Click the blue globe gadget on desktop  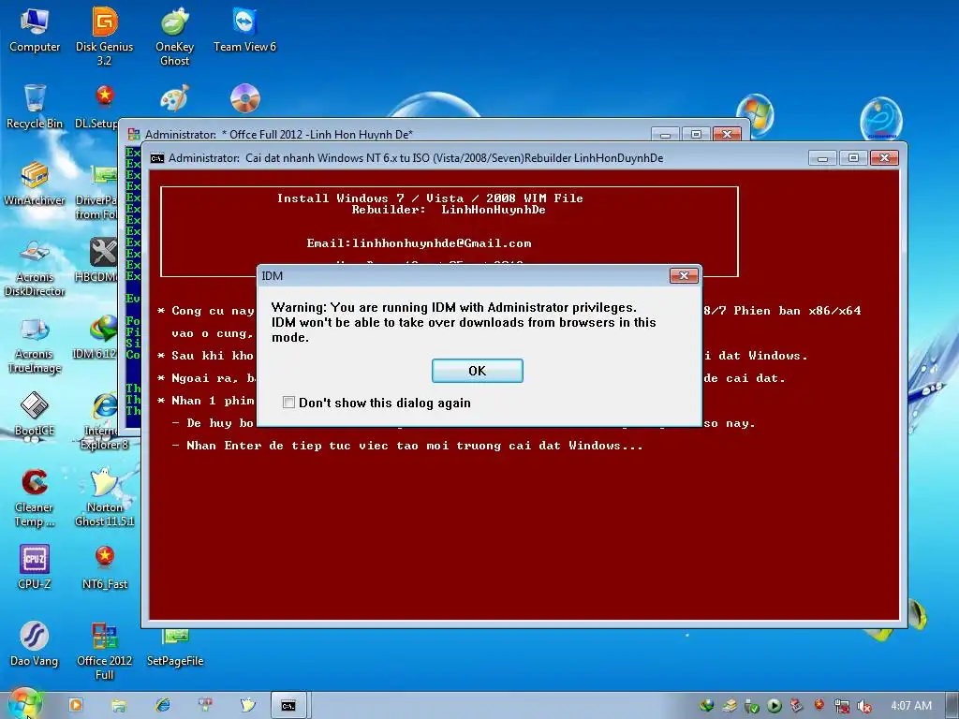click(x=880, y=118)
